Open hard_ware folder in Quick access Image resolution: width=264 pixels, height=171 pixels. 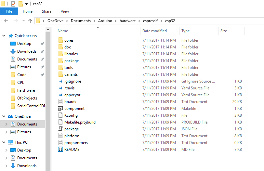point(26,90)
